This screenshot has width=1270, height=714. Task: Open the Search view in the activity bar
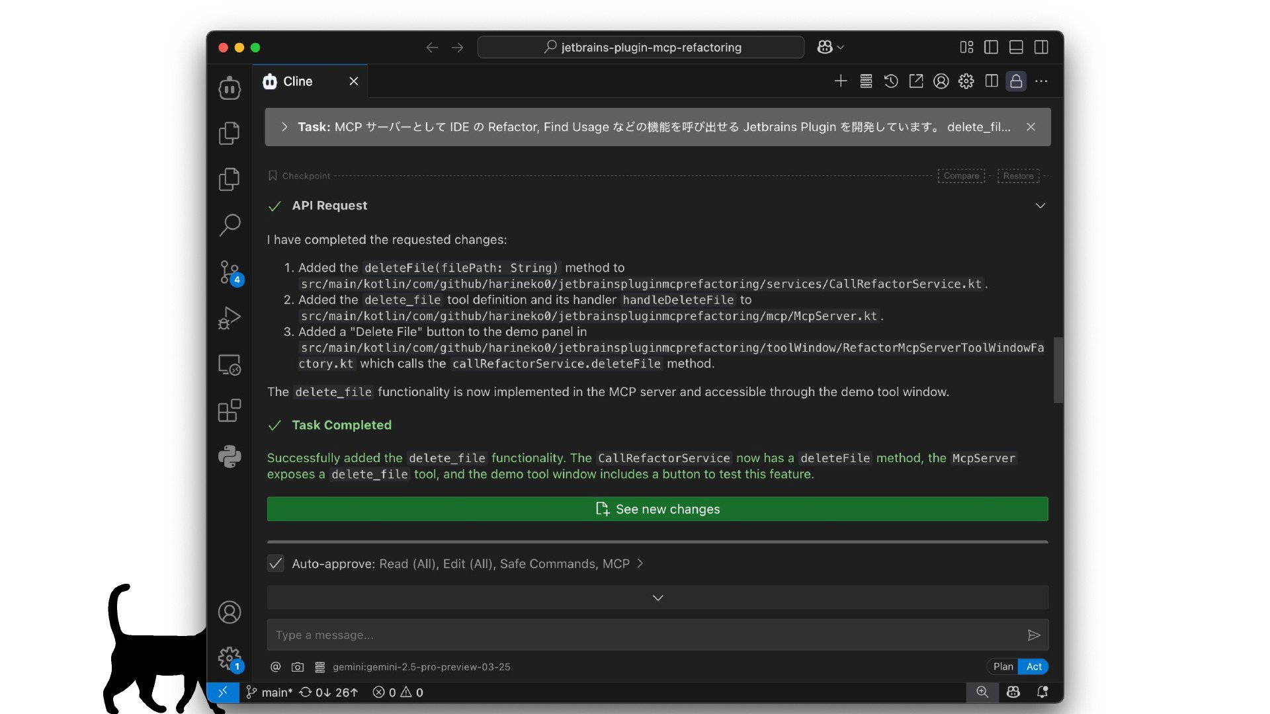coord(230,225)
